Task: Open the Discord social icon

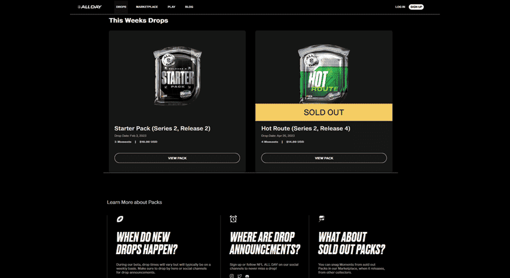Action: [x=247, y=276]
